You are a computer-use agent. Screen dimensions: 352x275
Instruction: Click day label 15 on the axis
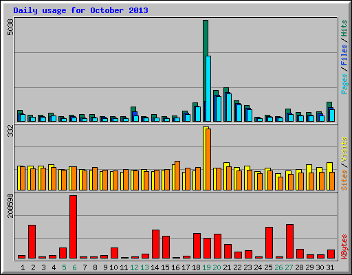pos(165,267)
